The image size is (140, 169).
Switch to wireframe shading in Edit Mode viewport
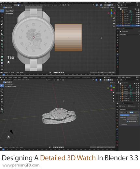click(107, 5)
